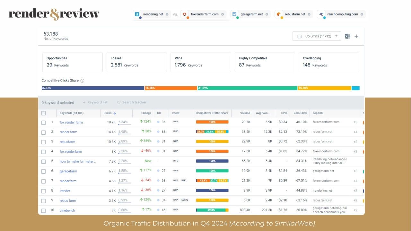Check the how to make fur row checkbox
This screenshot has height=231, width=411.
pos(43,161)
